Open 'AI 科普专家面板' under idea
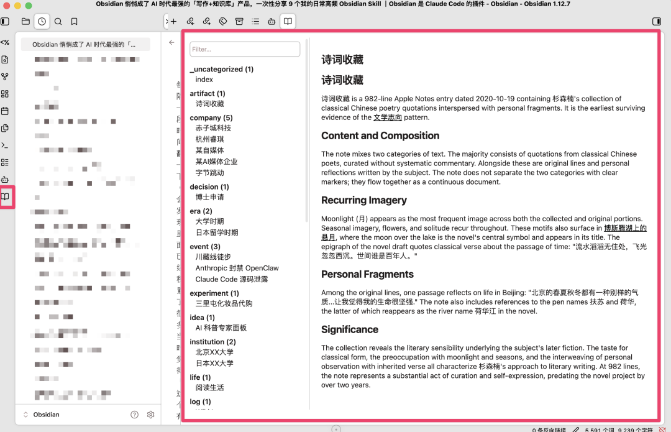671x432 pixels. tap(221, 328)
